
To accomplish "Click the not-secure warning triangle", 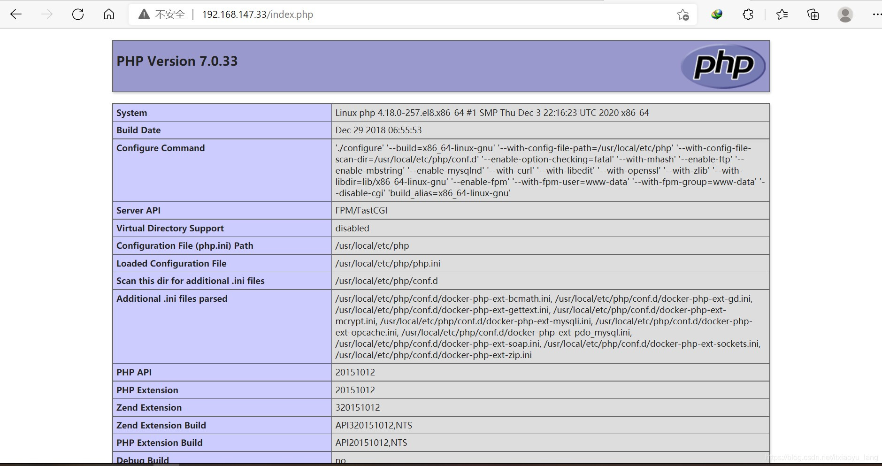I will (x=144, y=15).
